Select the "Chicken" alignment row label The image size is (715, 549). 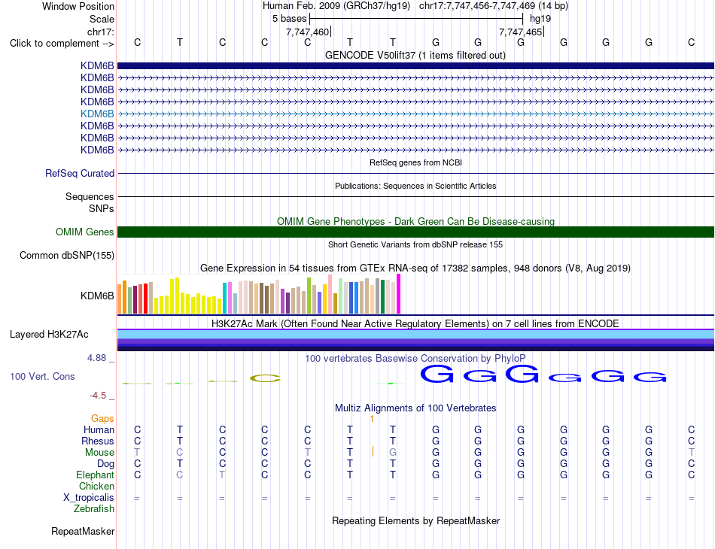click(96, 486)
